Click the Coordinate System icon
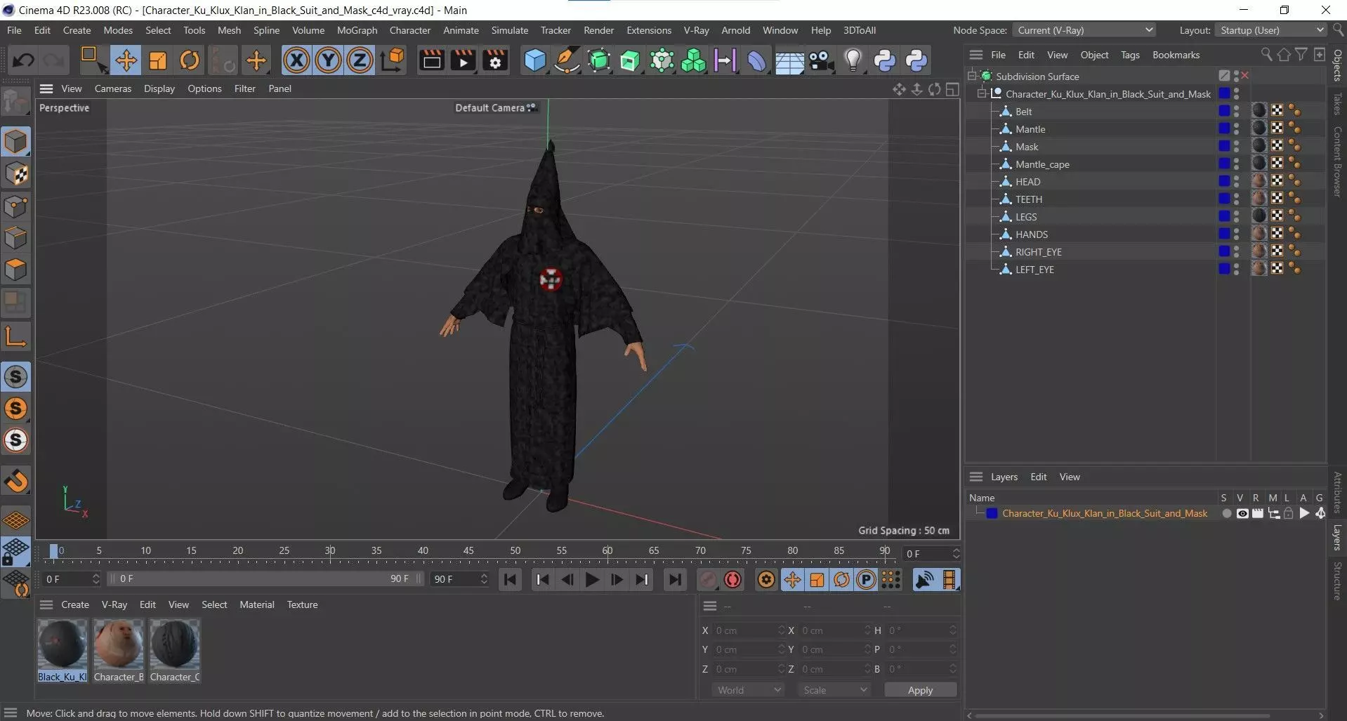The width and height of the screenshot is (1347, 721). [x=393, y=60]
